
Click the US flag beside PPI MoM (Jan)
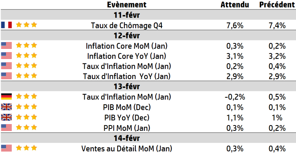point(6,128)
